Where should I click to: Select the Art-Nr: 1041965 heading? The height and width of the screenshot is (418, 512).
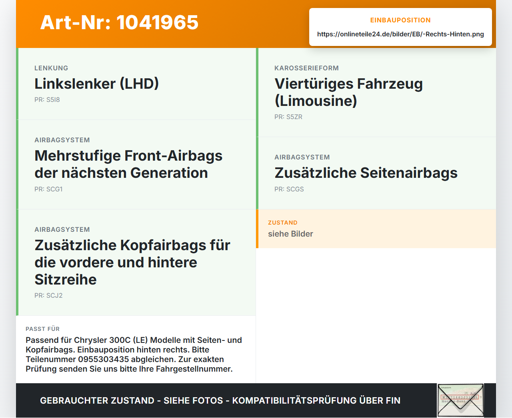point(119,22)
